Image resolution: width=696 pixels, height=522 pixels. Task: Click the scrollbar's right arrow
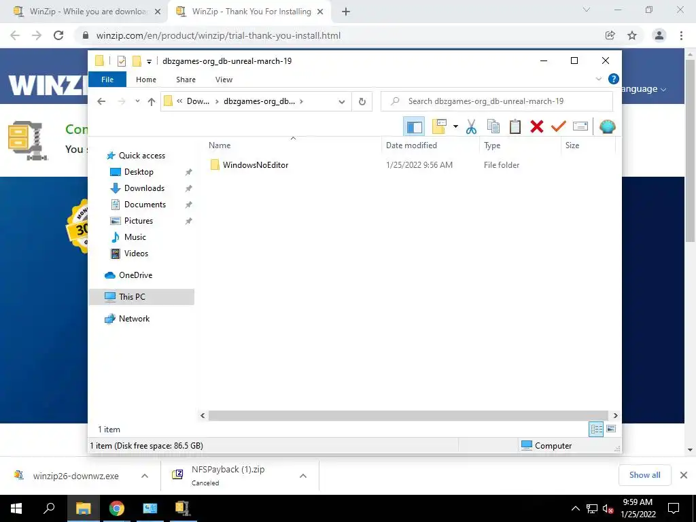[615, 415]
